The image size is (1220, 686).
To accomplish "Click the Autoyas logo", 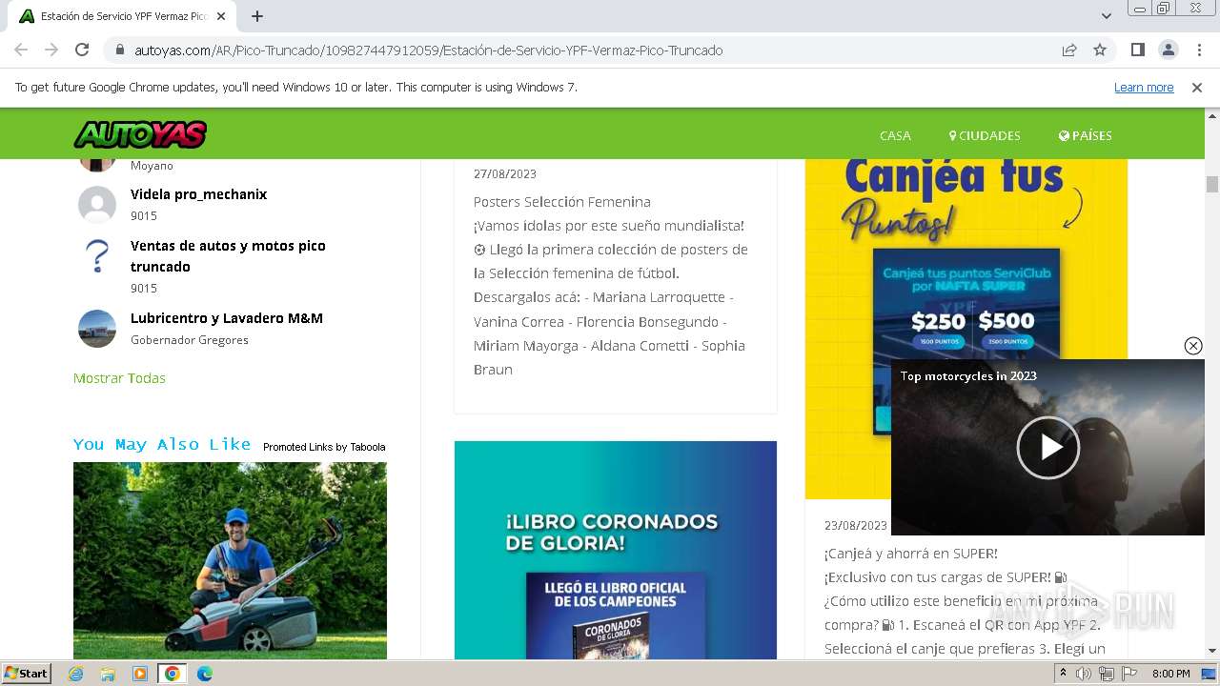I will click(x=140, y=134).
